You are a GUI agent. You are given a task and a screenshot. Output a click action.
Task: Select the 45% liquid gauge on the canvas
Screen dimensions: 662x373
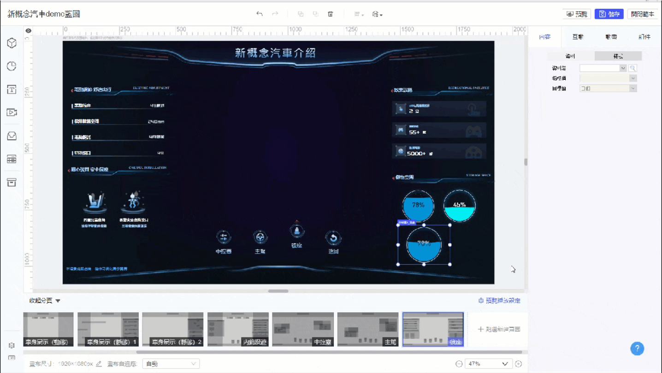pos(459,206)
